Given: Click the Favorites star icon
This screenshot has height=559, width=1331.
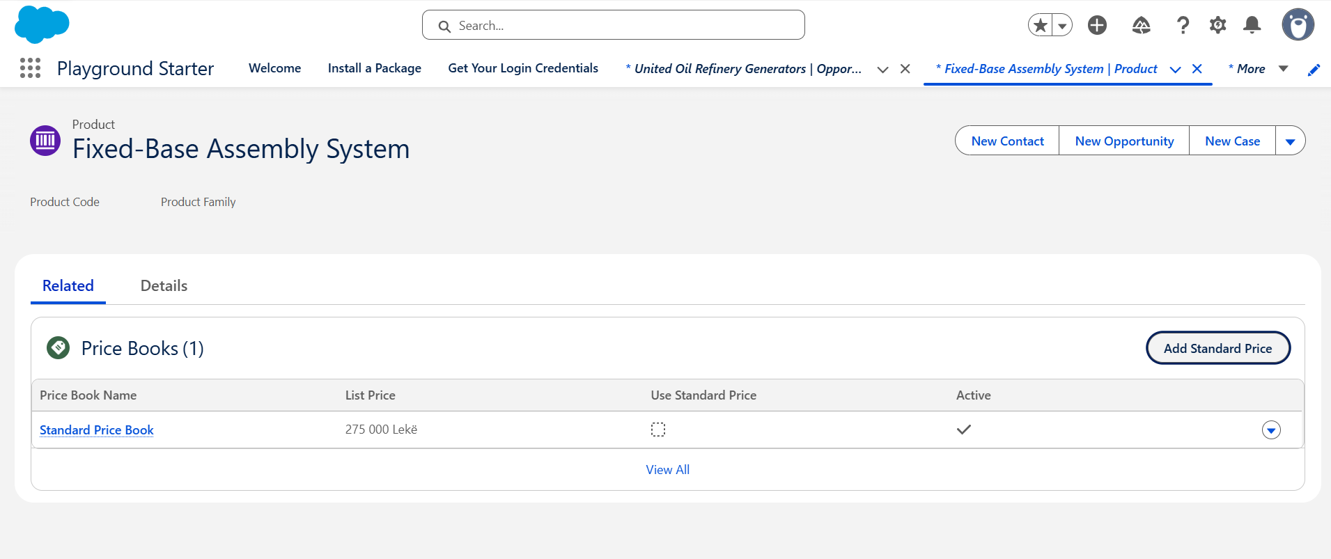Looking at the screenshot, I should (1041, 25).
